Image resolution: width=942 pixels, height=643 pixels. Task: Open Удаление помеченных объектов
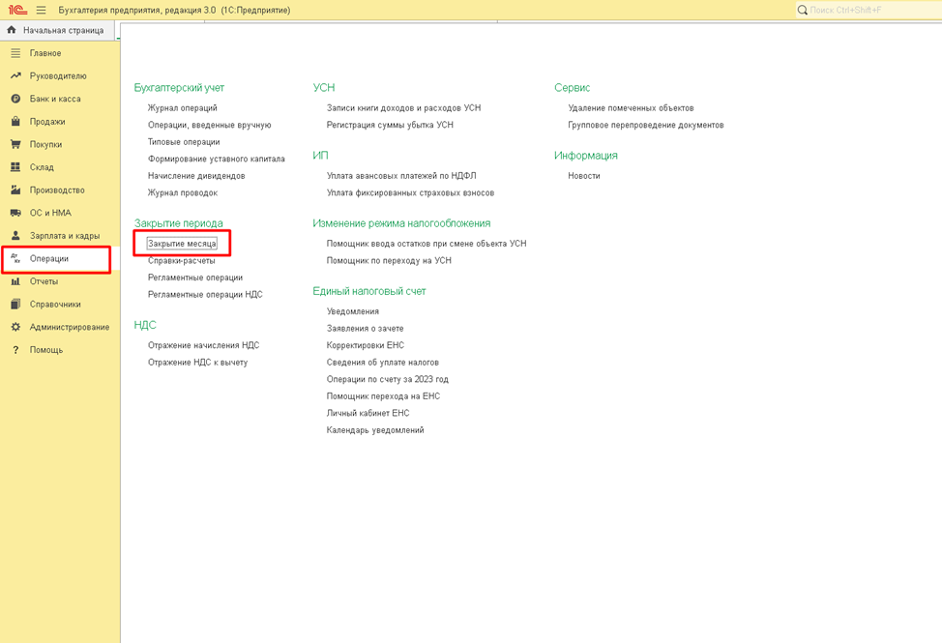pyautogui.click(x=631, y=108)
